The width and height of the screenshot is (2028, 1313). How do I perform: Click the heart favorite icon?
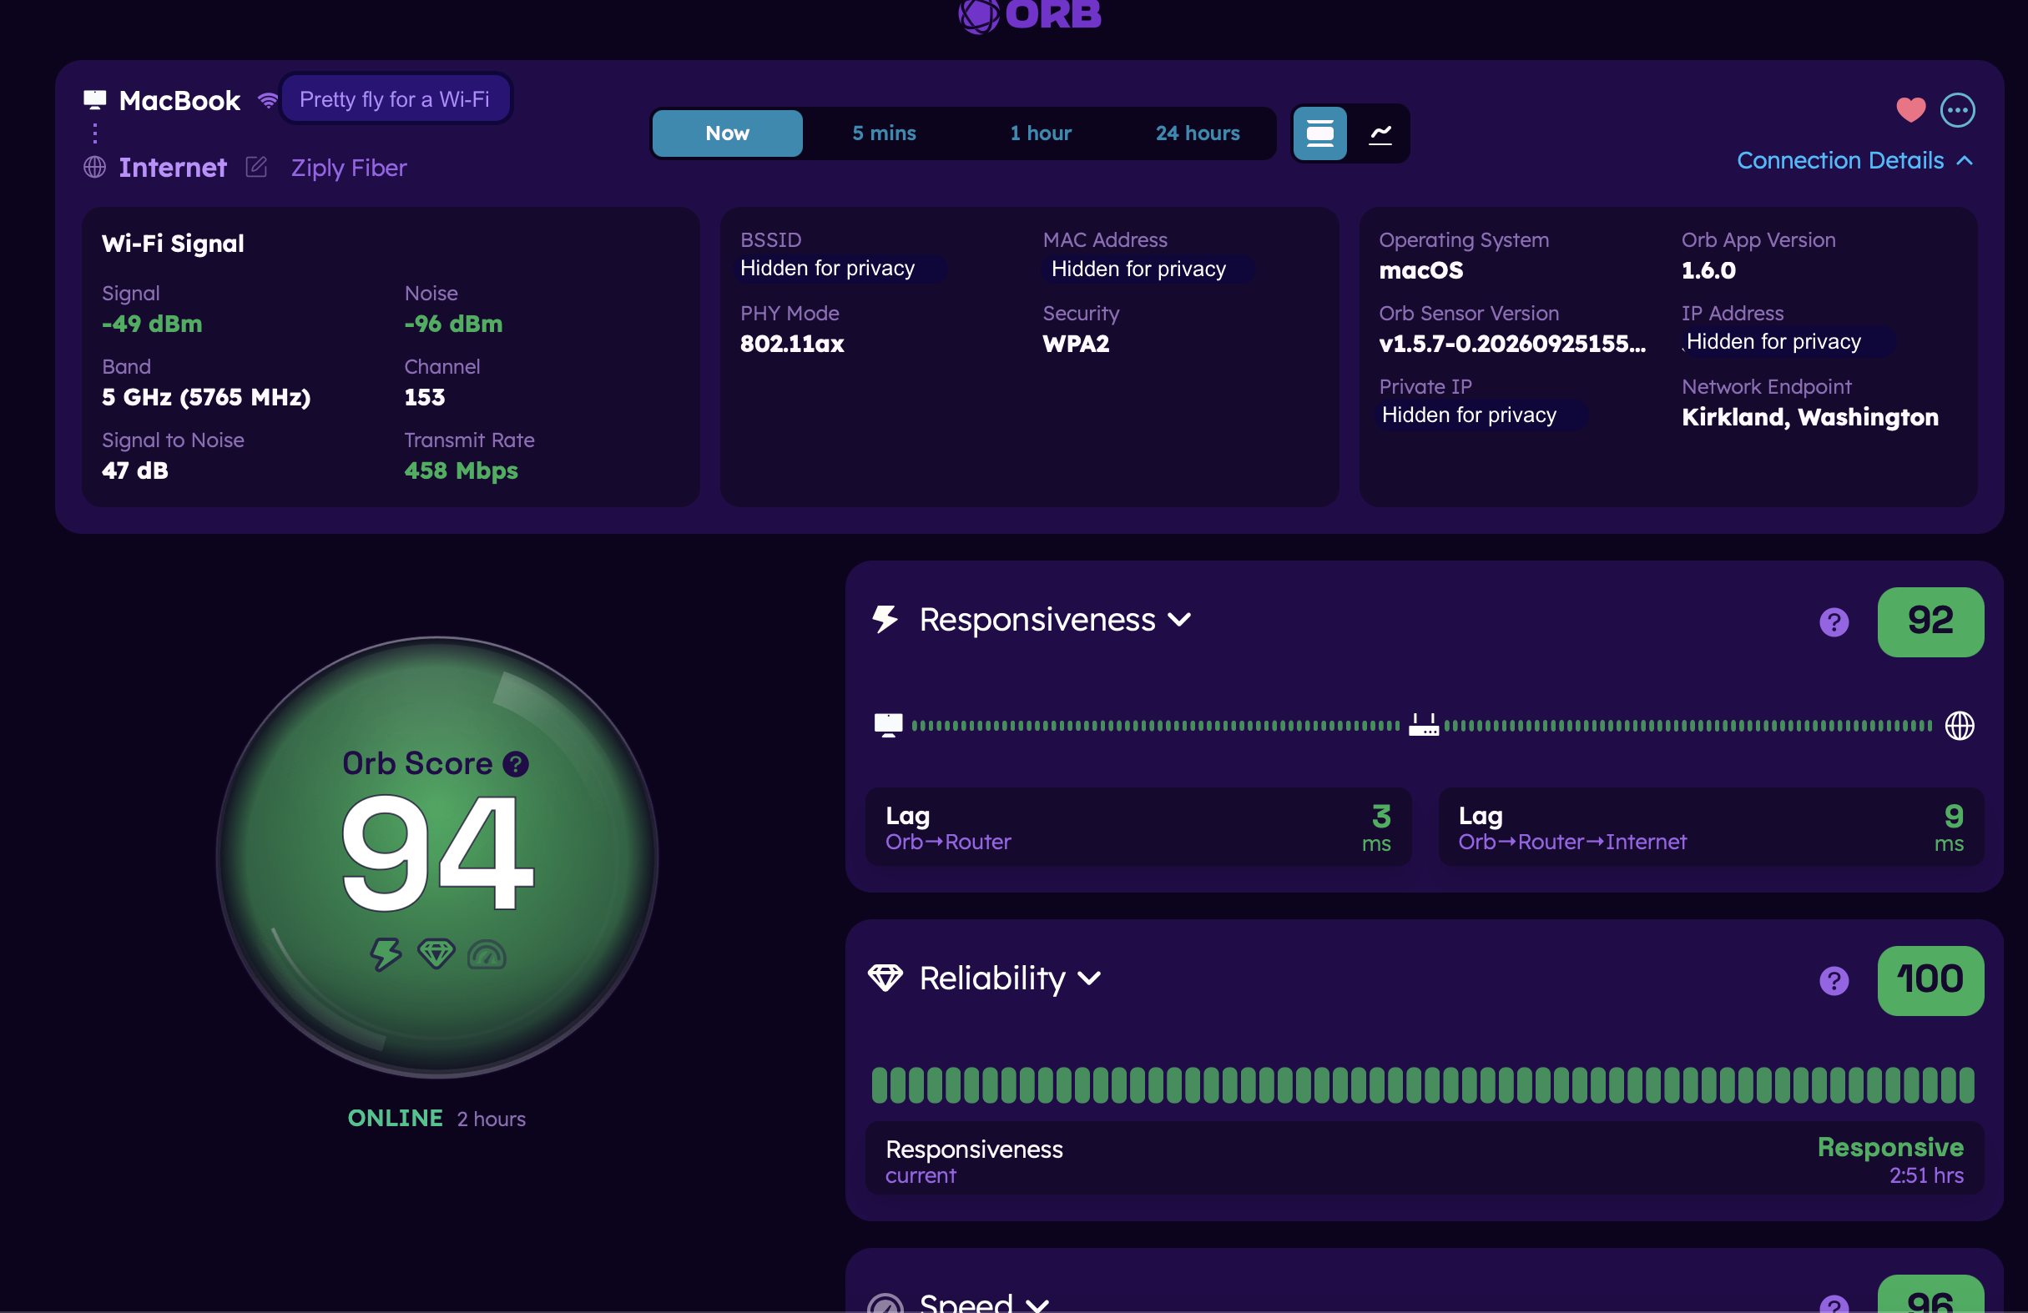tap(1910, 110)
